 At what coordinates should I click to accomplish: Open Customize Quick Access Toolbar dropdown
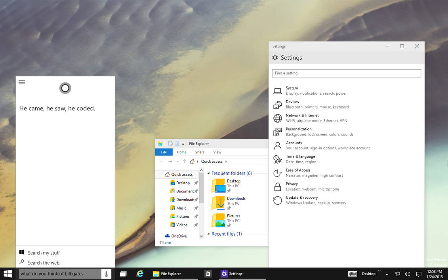tap(183, 144)
